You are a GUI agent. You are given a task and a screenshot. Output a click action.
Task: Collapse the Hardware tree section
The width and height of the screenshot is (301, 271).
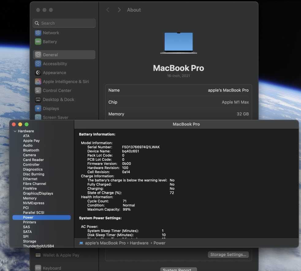pos(15,131)
